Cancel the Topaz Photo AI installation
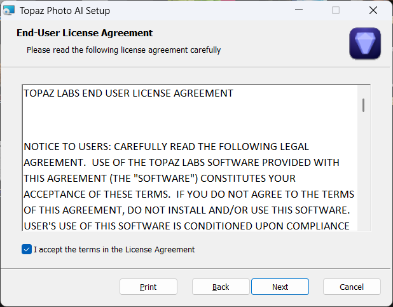 pos(352,287)
